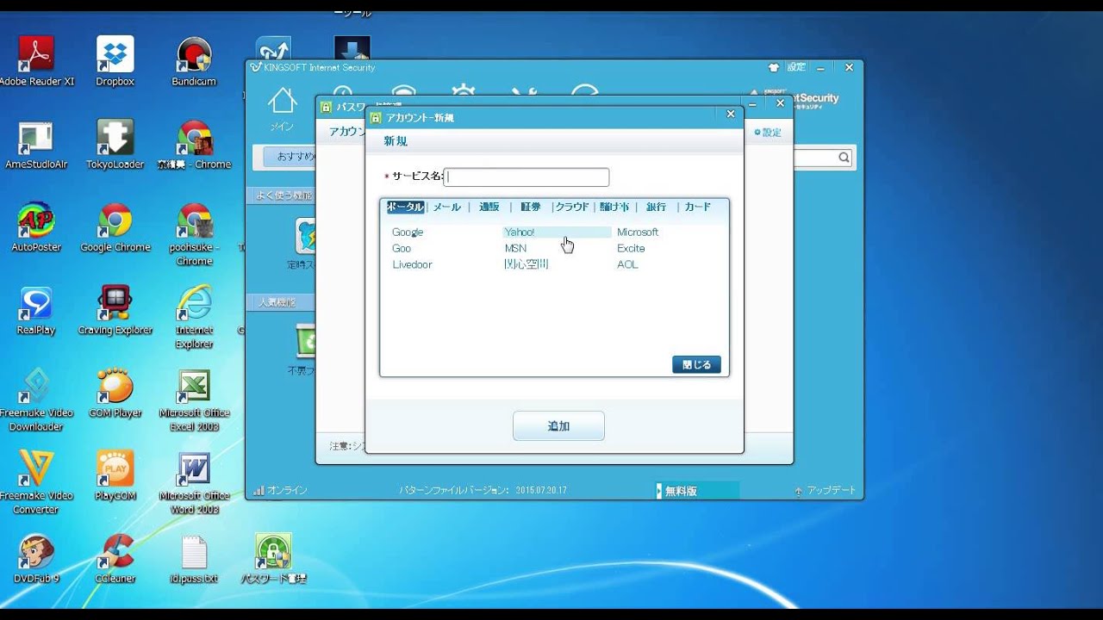Launch TokyoLoader desktop icon
1103x620 pixels.
(115, 143)
